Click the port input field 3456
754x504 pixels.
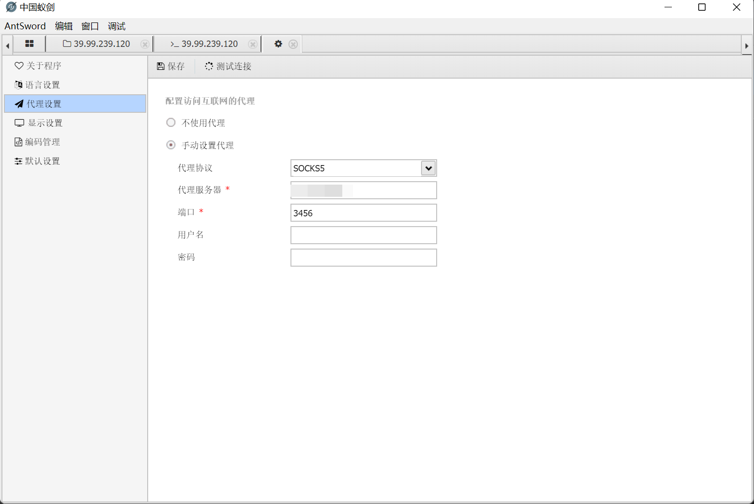click(x=363, y=213)
